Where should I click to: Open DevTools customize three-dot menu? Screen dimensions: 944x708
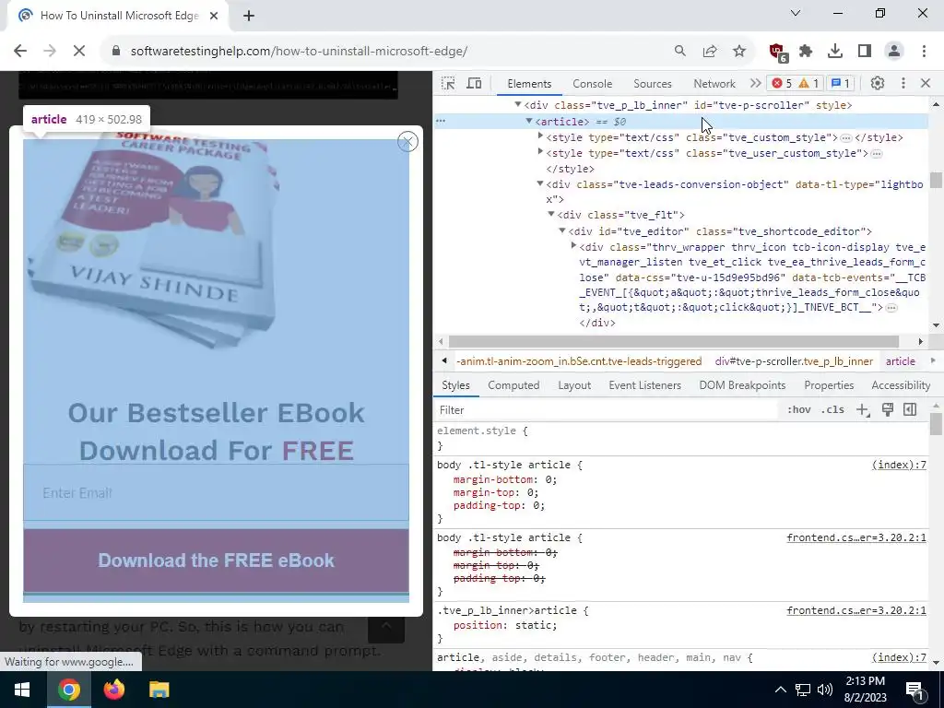(903, 83)
